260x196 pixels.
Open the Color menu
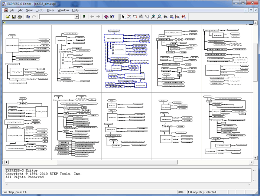click(x=51, y=10)
